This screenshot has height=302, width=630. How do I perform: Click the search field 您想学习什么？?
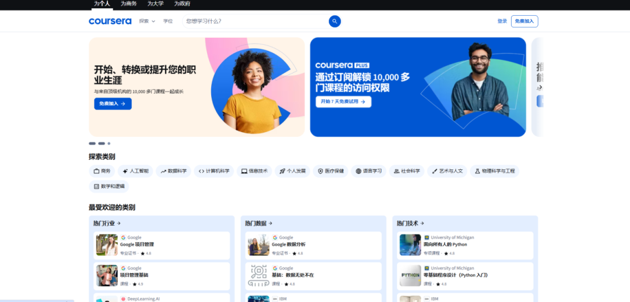tap(254, 22)
